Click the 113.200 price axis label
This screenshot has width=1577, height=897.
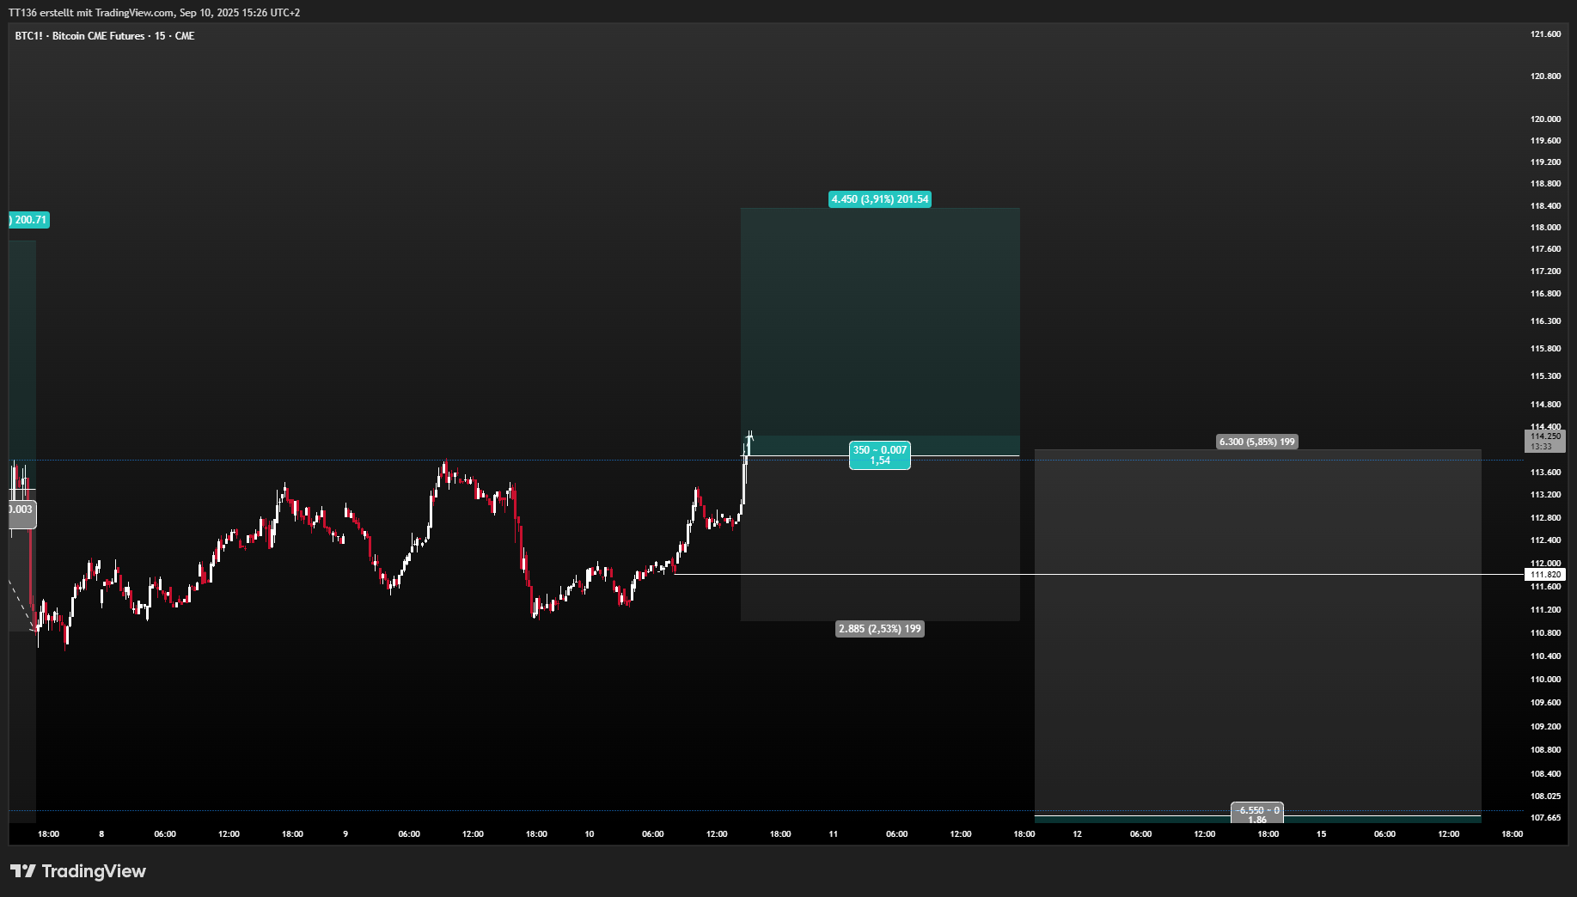point(1545,495)
